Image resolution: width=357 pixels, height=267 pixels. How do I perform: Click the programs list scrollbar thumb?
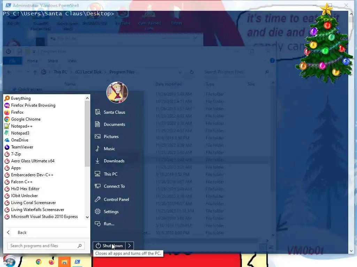coord(87,133)
